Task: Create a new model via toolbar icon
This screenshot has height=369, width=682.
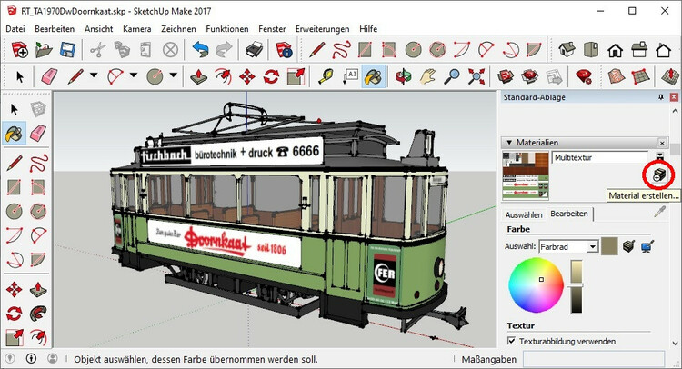Action: pyautogui.click(x=20, y=50)
